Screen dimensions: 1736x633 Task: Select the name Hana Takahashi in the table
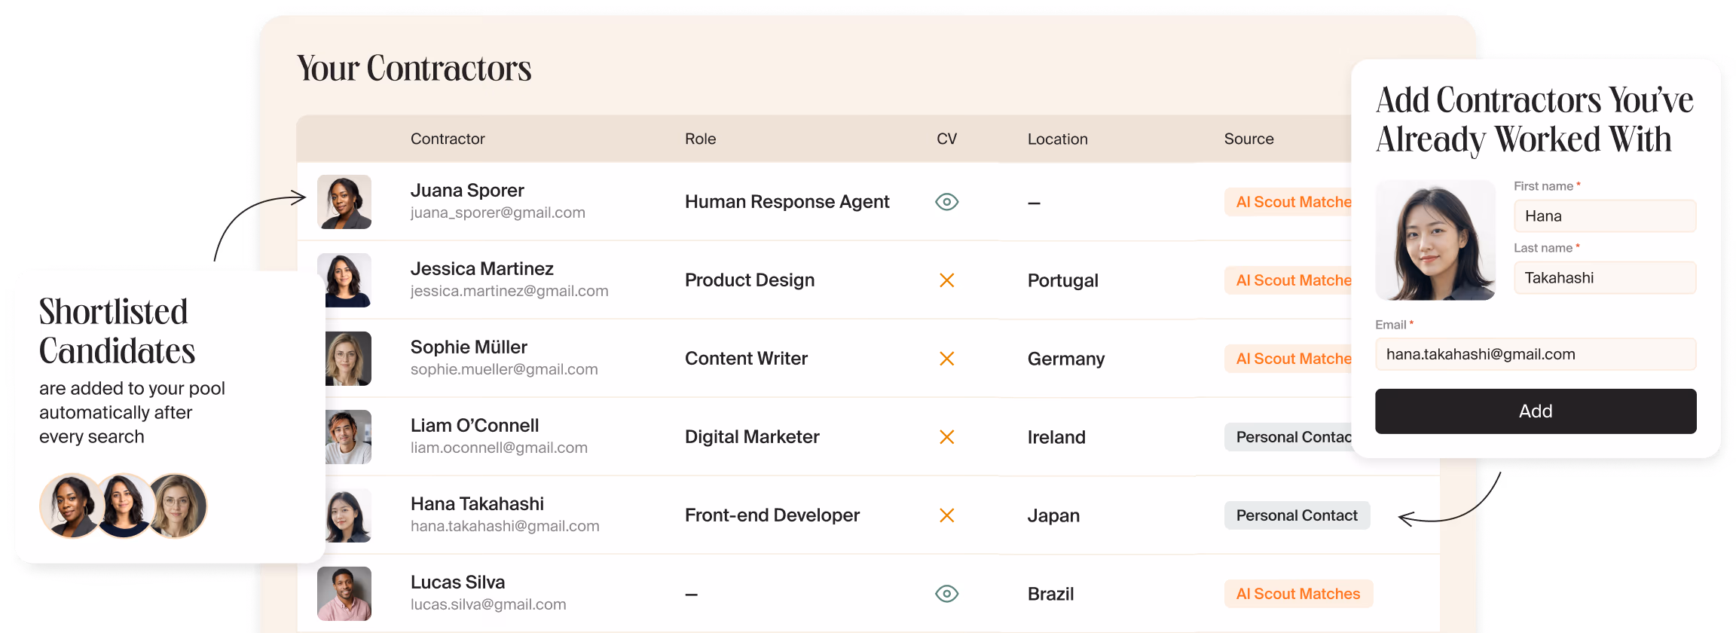click(x=477, y=504)
